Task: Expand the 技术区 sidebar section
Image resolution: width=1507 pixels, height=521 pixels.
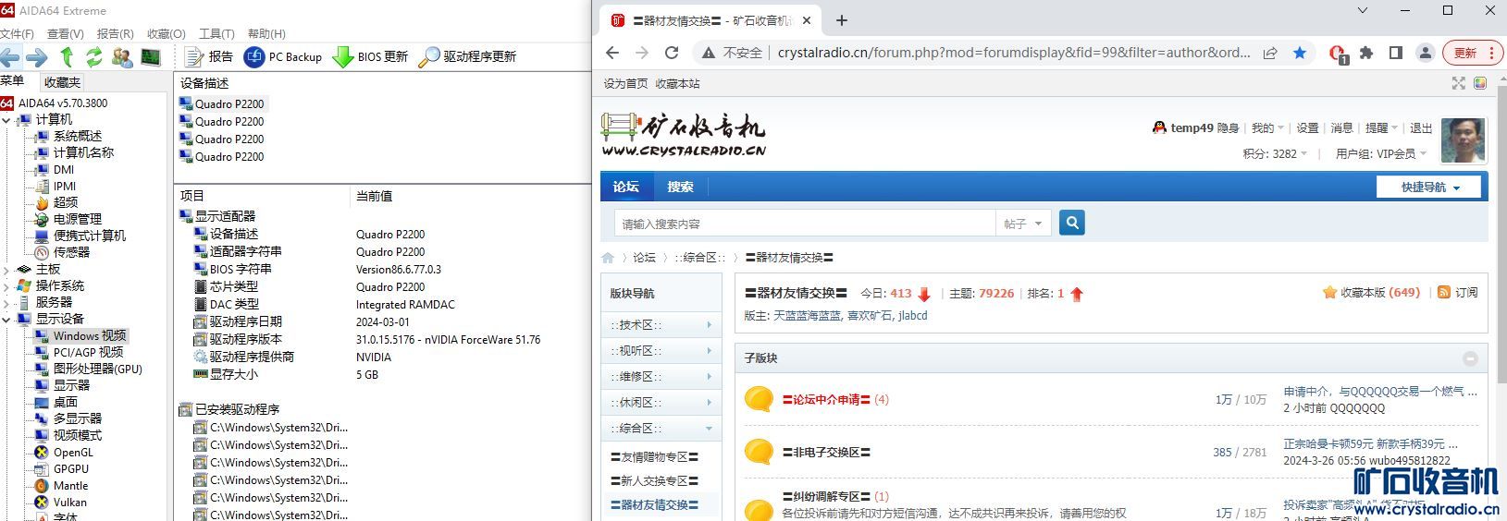Action: click(x=661, y=325)
